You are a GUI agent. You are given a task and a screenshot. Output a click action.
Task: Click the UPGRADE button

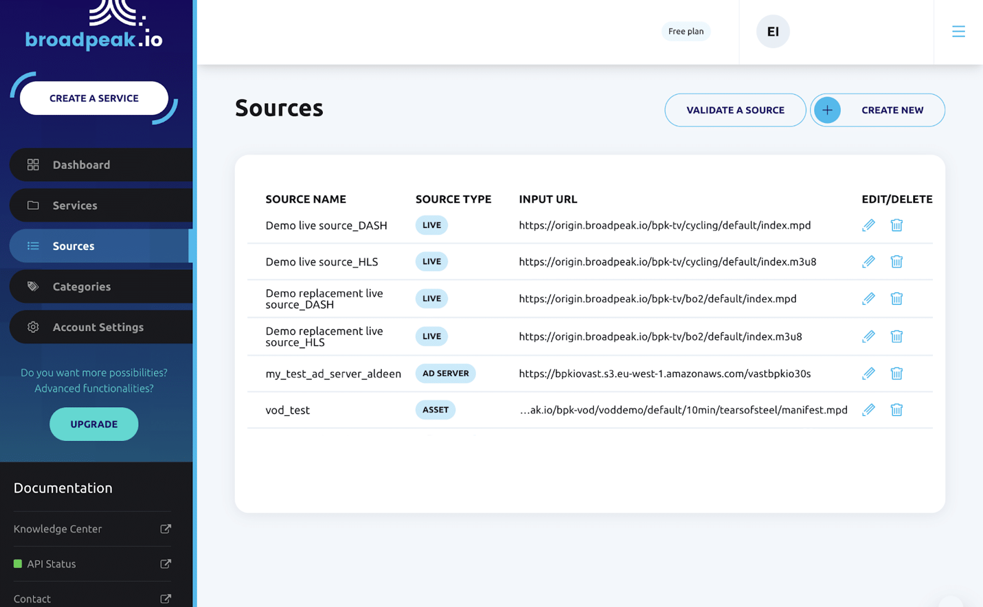[93, 424]
